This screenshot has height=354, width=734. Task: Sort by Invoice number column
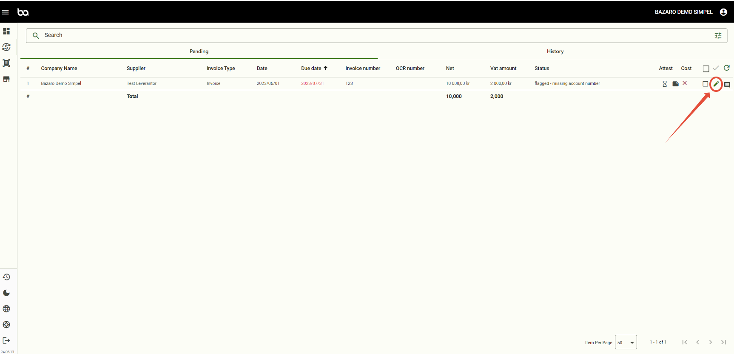tap(363, 69)
